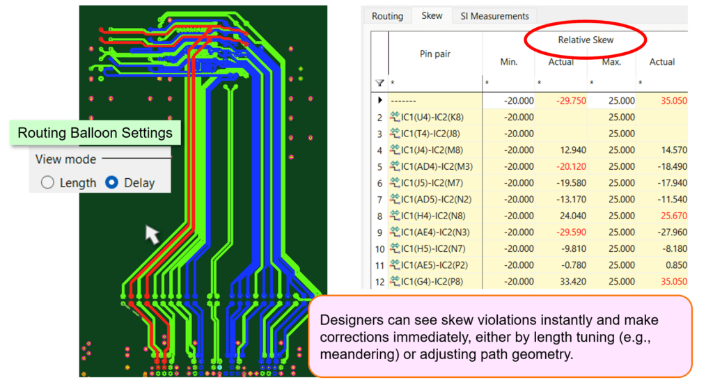Click pin pair icon for IC1(U4)-IC2(K8)
Image resolution: width=713 pixels, height=389 pixels.
coord(394,117)
